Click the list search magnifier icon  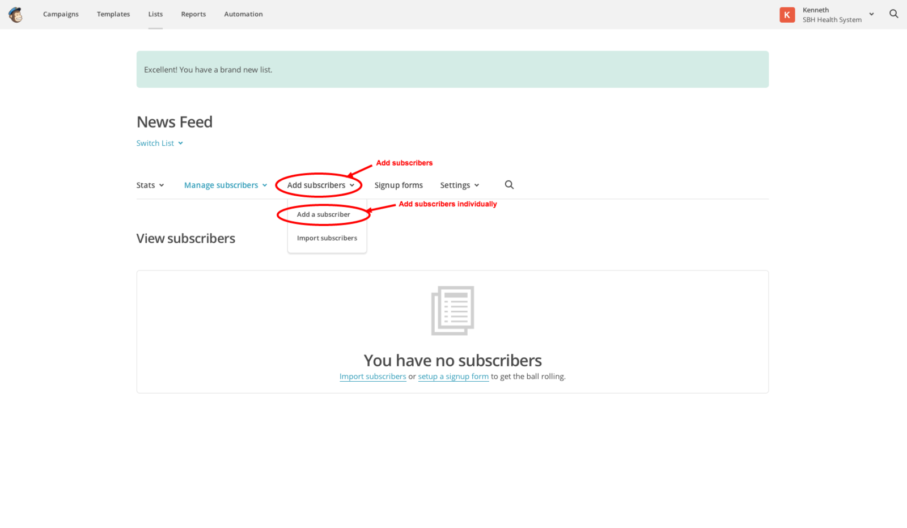point(509,185)
